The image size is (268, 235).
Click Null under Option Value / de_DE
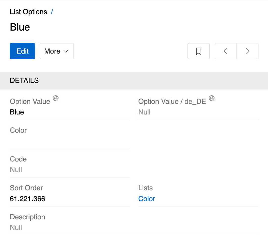(x=144, y=112)
